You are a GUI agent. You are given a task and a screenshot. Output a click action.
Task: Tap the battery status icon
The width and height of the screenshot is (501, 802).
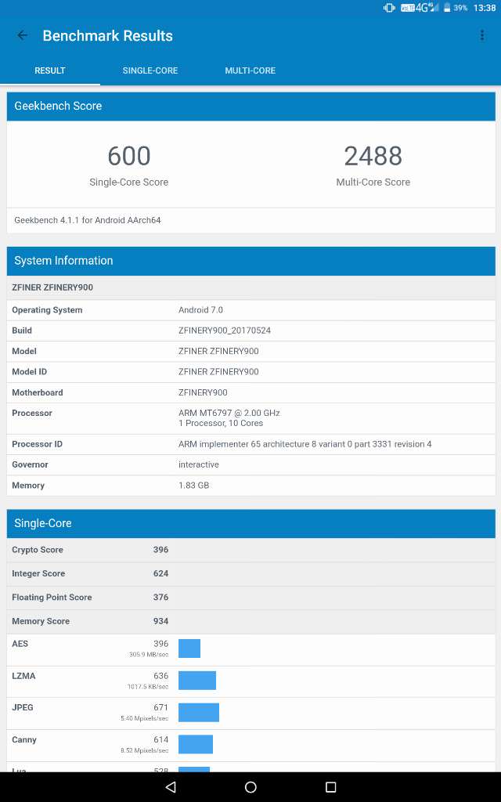pos(446,8)
